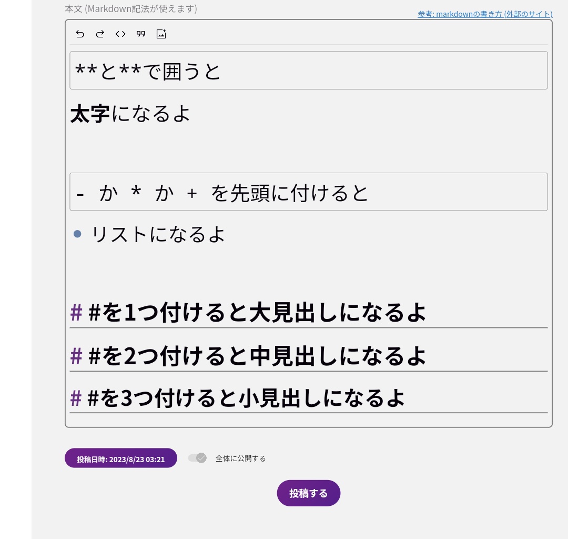Image resolution: width=568 pixels, height=539 pixels.
Task: Open the 投稿日時 2023/8/23 03:21 button
Action: tap(121, 458)
